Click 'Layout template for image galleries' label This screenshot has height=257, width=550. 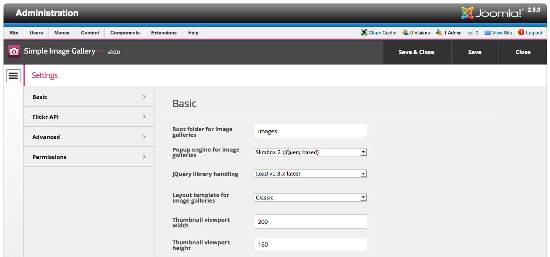tap(201, 198)
